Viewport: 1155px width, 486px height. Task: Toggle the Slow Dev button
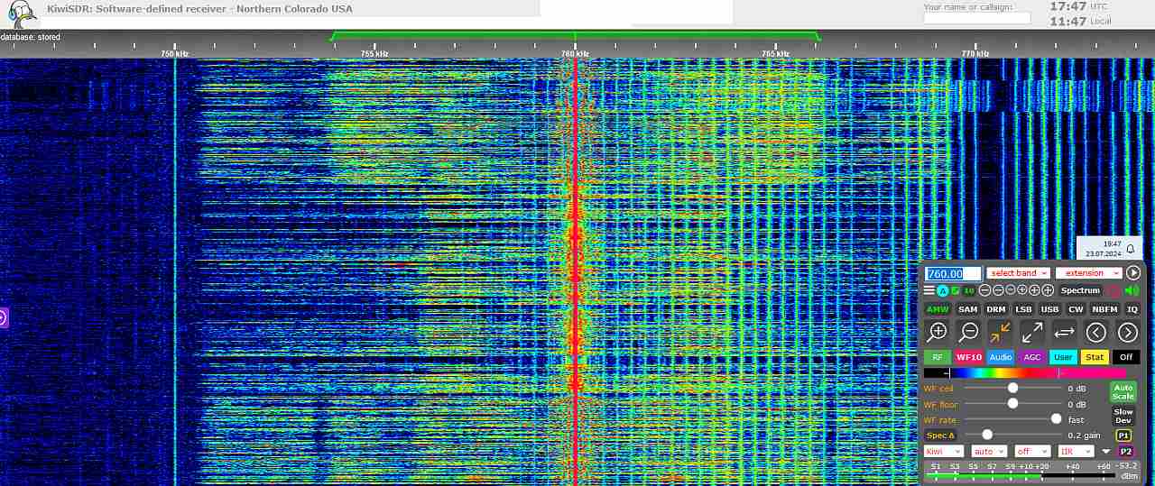1123,416
